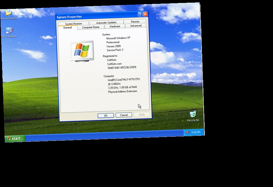The width and height of the screenshot is (273, 187).
Task: Click the text '3.39 GHz, 1.00 GB of RAM'
Action: point(123,87)
